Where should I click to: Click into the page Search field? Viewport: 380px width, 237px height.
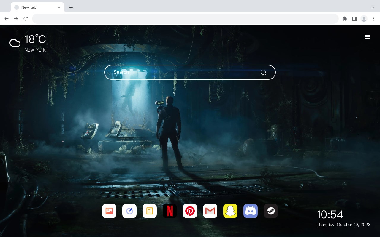(x=190, y=72)
